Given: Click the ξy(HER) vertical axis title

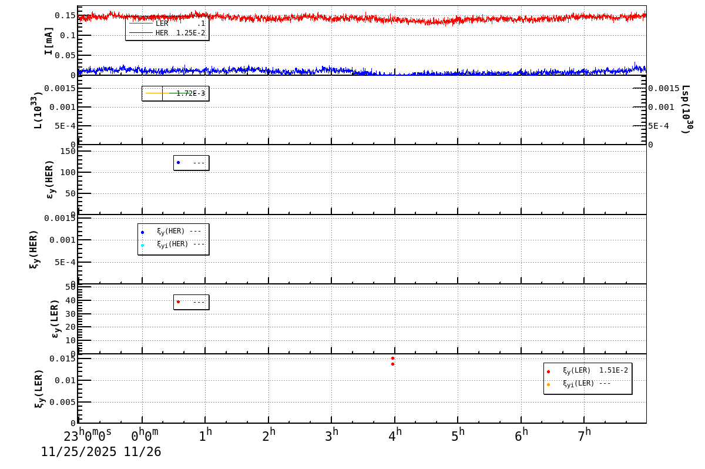Looking at the screenshot, I should [34, 249].
